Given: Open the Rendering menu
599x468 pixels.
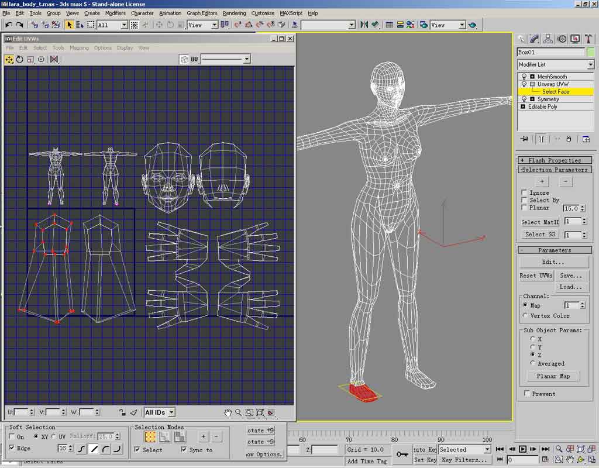Looking at the screenshot, I should (234, 13).
